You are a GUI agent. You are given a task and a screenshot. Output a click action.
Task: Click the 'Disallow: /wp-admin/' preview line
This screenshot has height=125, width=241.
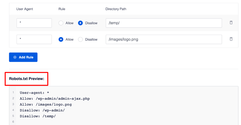[42, 110]
